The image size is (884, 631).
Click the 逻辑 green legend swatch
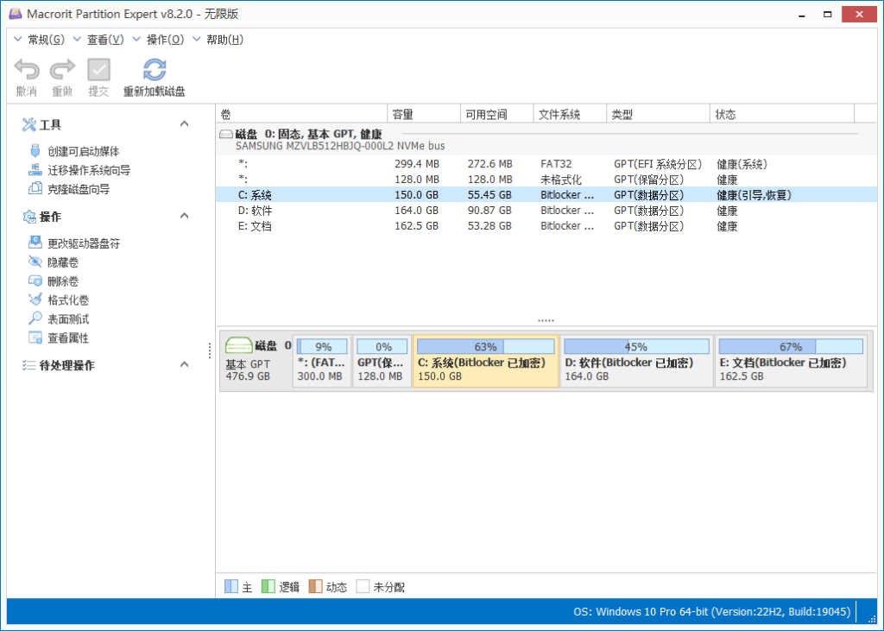268,586
